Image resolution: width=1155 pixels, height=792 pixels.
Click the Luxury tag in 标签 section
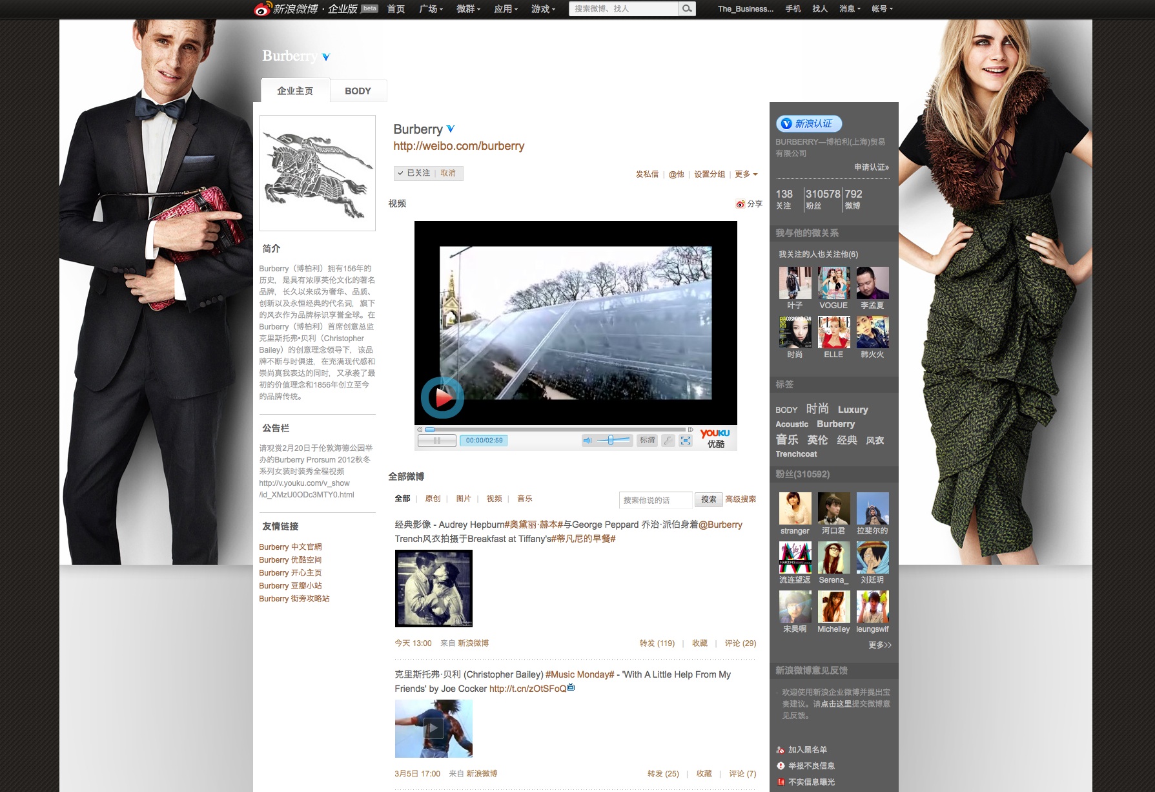click(x=853, y=410)
